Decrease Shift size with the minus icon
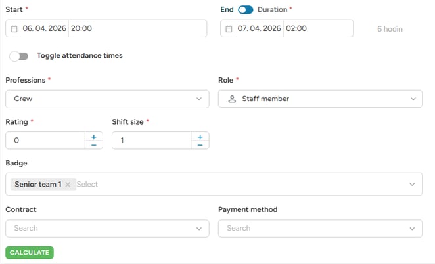 point(200,145)
